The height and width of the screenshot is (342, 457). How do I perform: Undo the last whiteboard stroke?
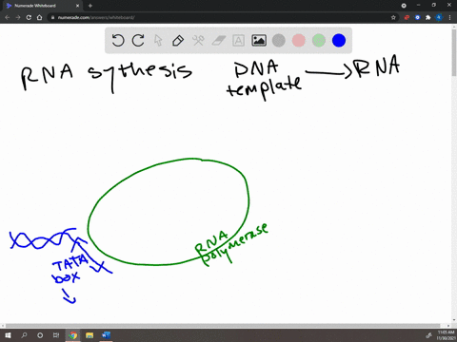[118, 41]
